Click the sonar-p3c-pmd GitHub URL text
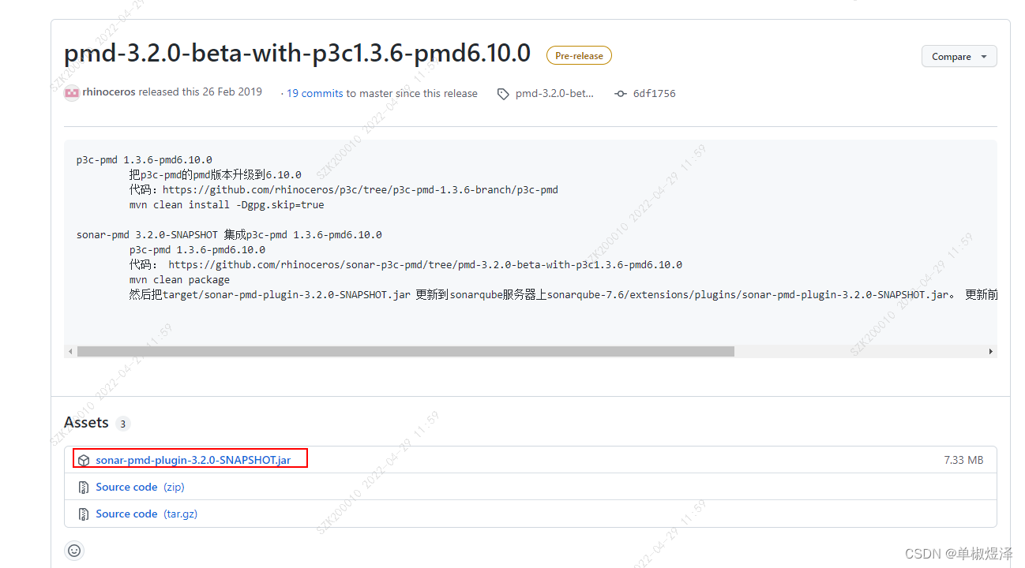This screenshot has height=568, width=1025. [x=425, y=265]
